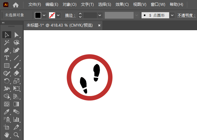Click the upper right footprint shape
197x140 pixels.
(96, 73)
